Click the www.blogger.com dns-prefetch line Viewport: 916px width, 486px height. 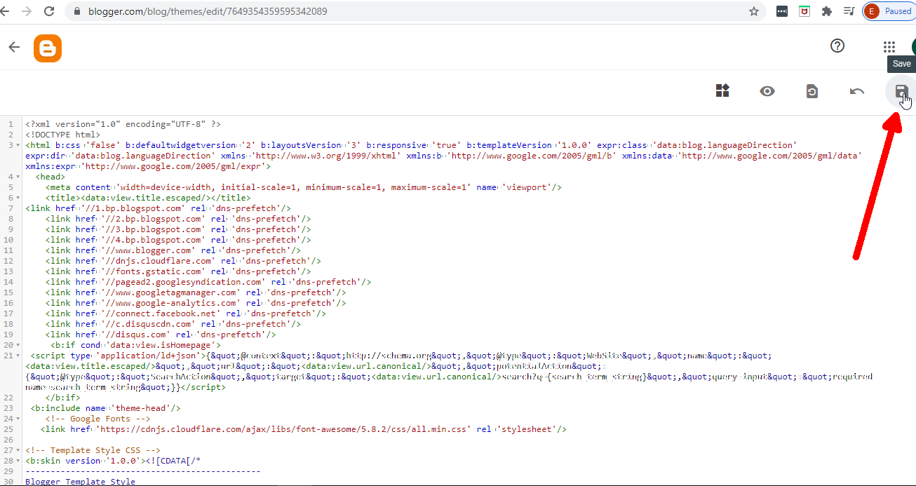[x=173, y=250]
